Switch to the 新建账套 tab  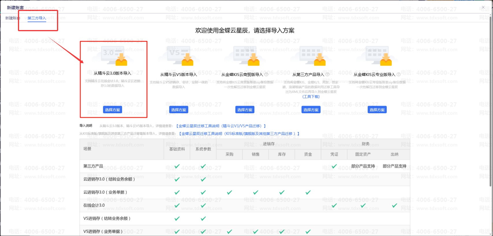pos(12,18)
